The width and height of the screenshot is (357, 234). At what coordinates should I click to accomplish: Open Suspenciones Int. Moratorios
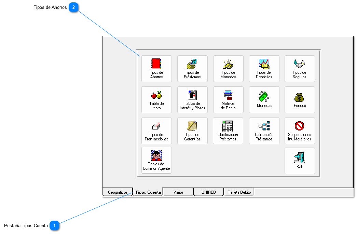pos(300,131)
